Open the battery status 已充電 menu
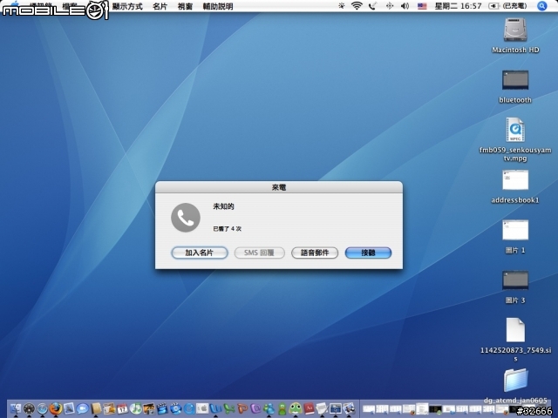Viewport: 558px width, 418px height. click(x=507, y=6)
